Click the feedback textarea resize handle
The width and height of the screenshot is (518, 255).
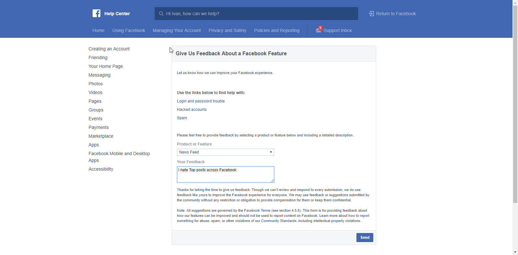point(272,181)
